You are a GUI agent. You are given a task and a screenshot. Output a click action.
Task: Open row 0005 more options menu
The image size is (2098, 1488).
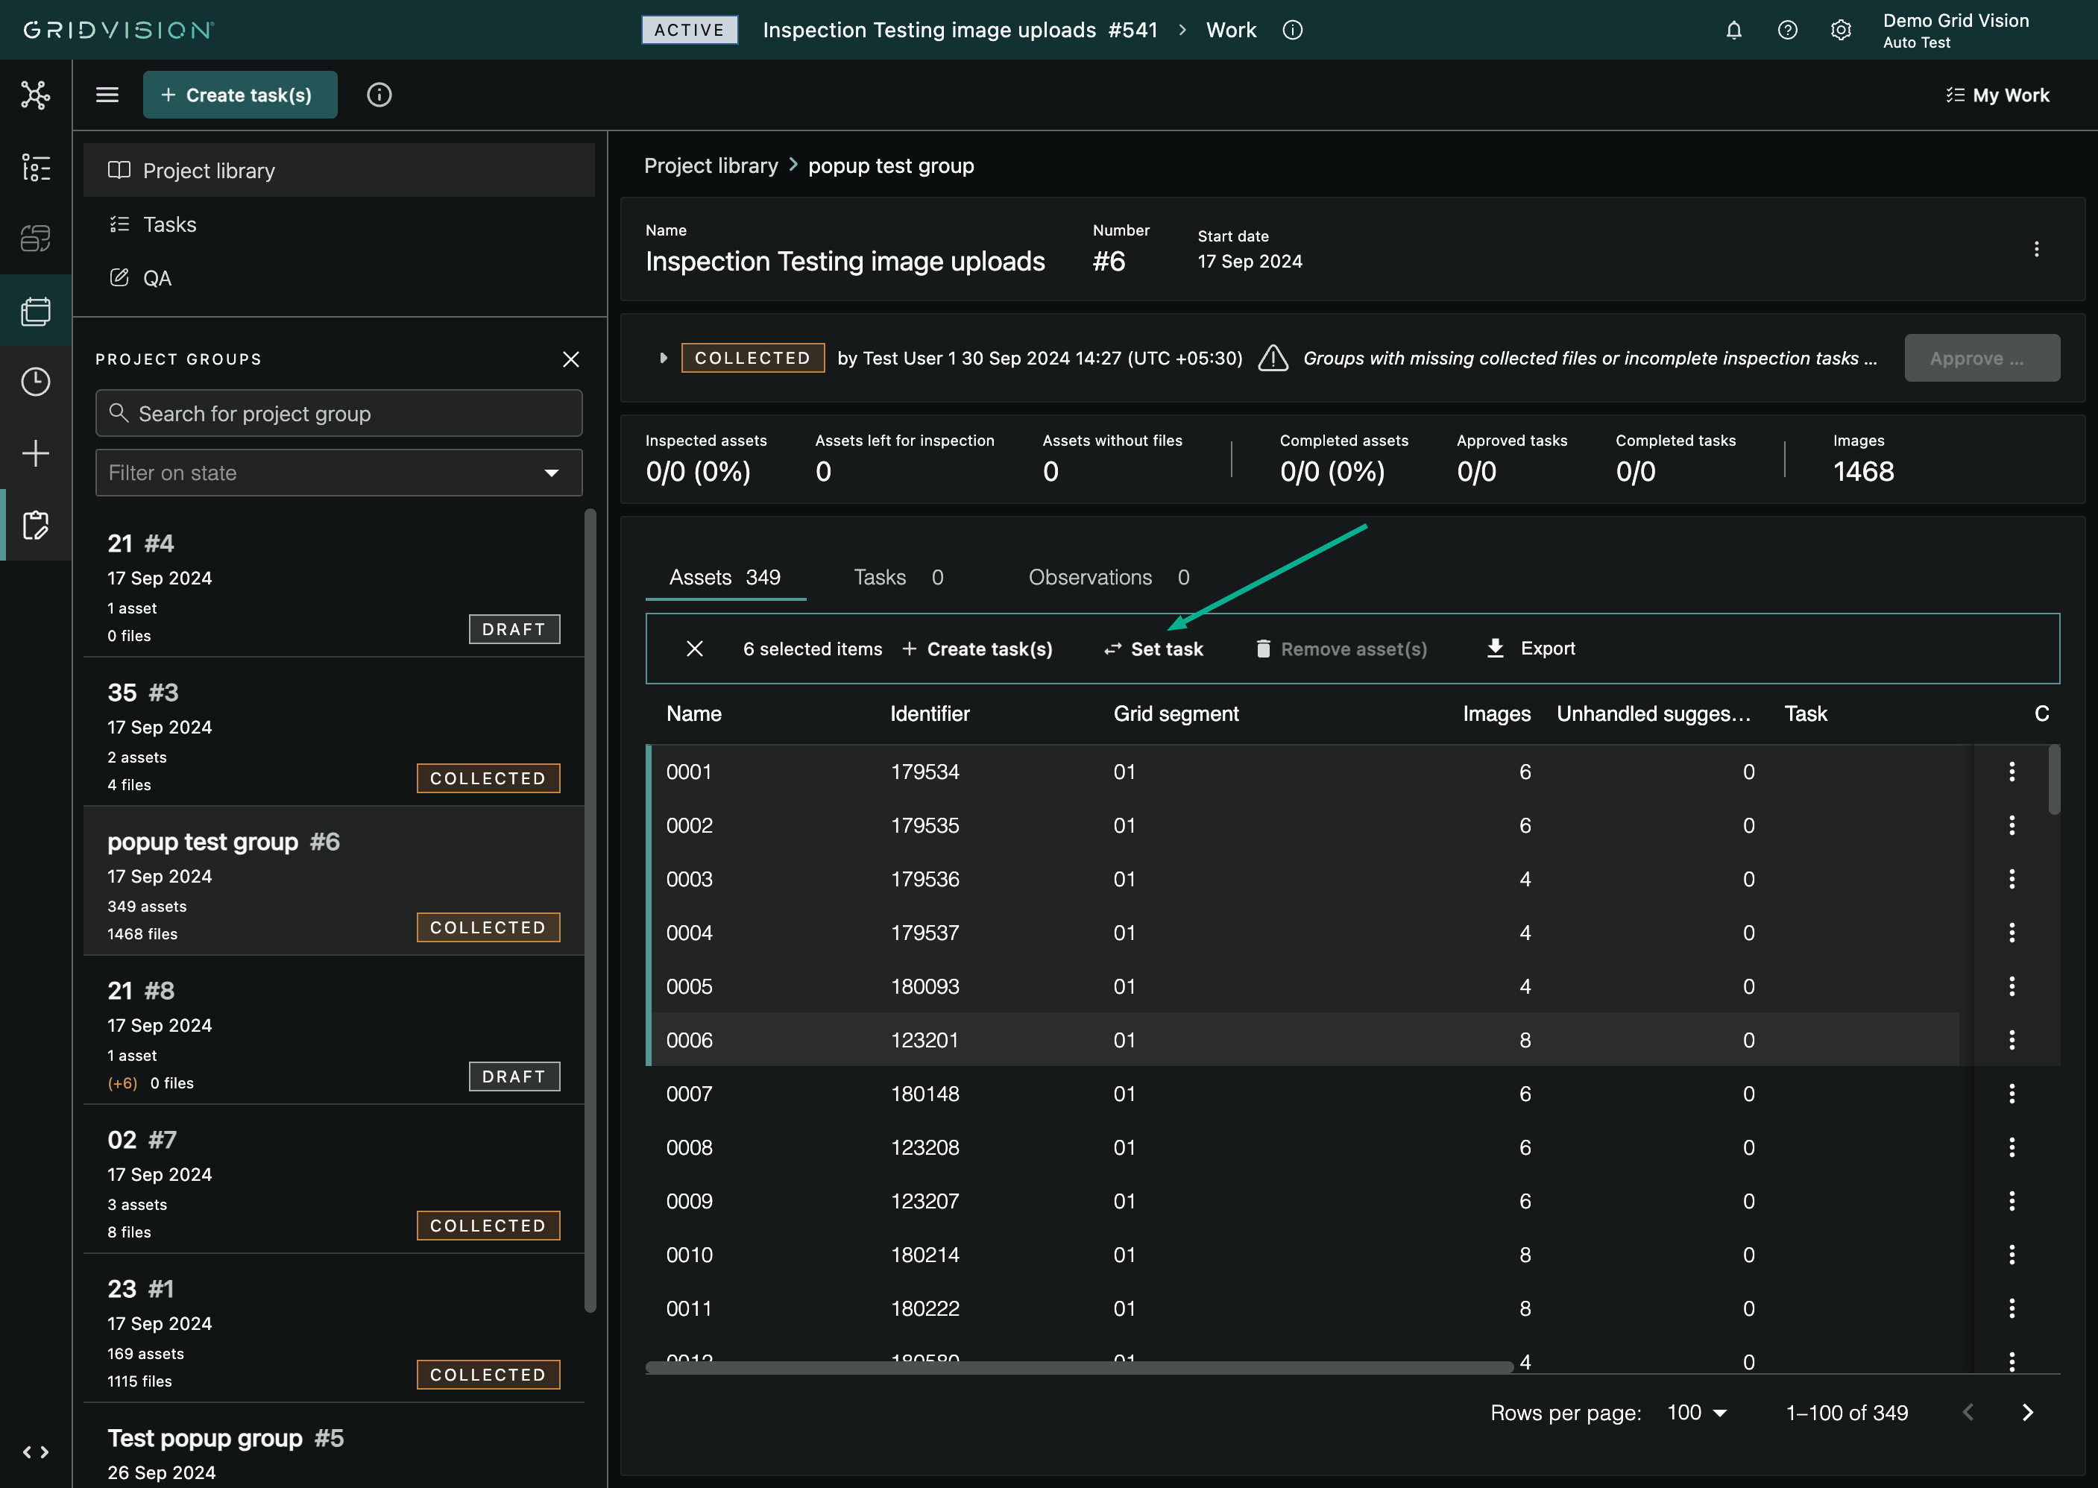pyautogui.click(x=2012, y=986)
